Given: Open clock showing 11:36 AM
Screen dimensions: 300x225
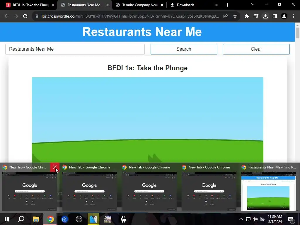Looking at the screenshot, I should pyautogui.click(x=275, y=219).
